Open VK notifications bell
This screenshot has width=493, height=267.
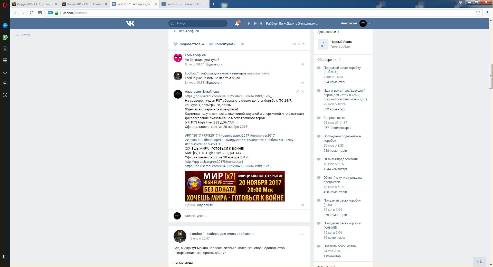[237, 23]
